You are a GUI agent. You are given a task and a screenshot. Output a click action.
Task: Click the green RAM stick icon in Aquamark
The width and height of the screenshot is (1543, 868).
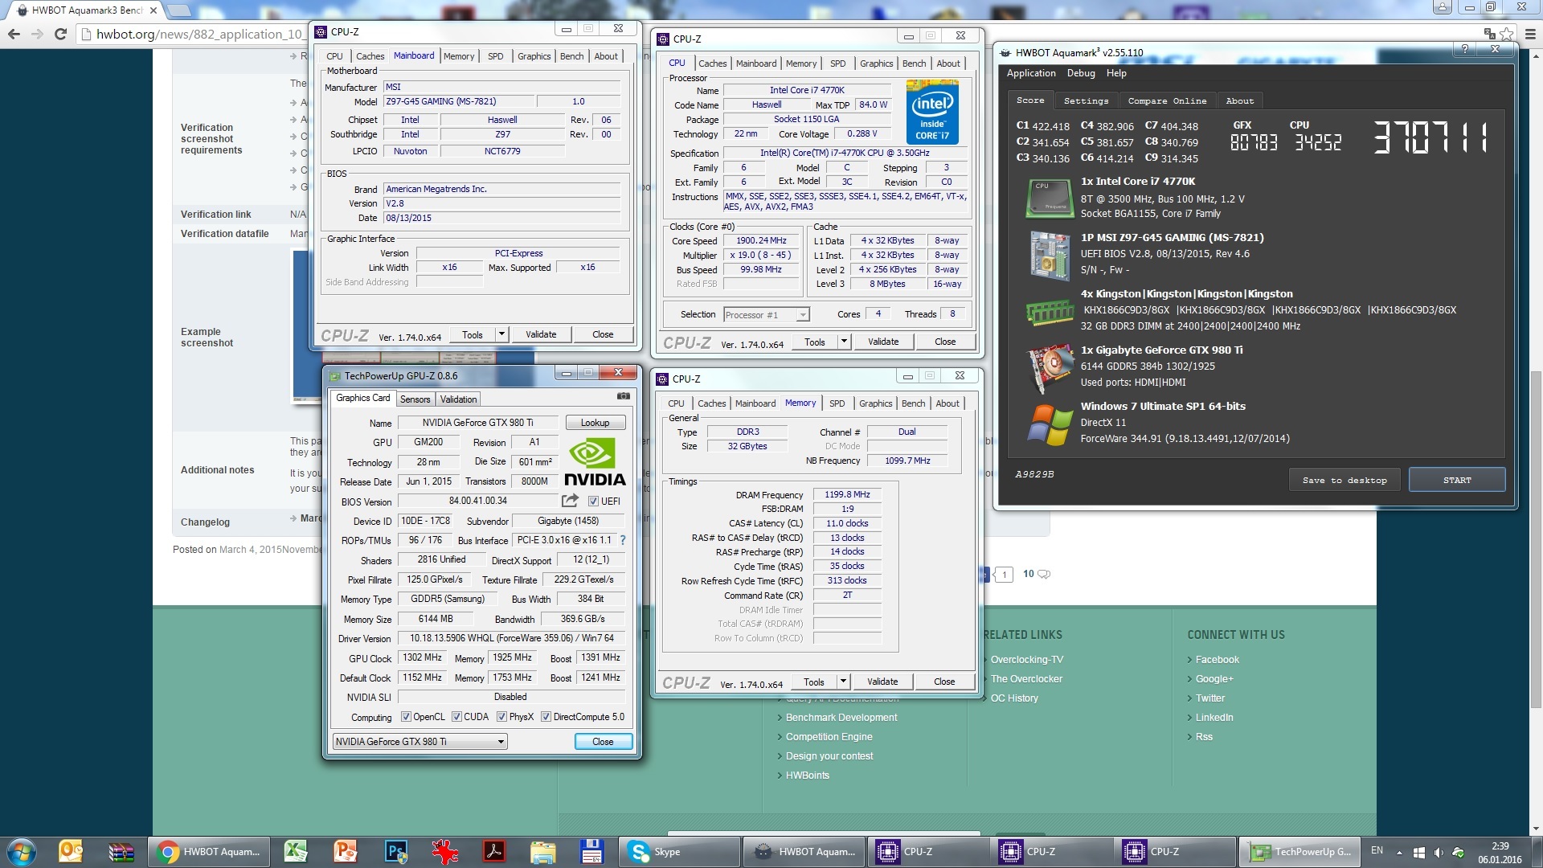(x=1050, y=313)
